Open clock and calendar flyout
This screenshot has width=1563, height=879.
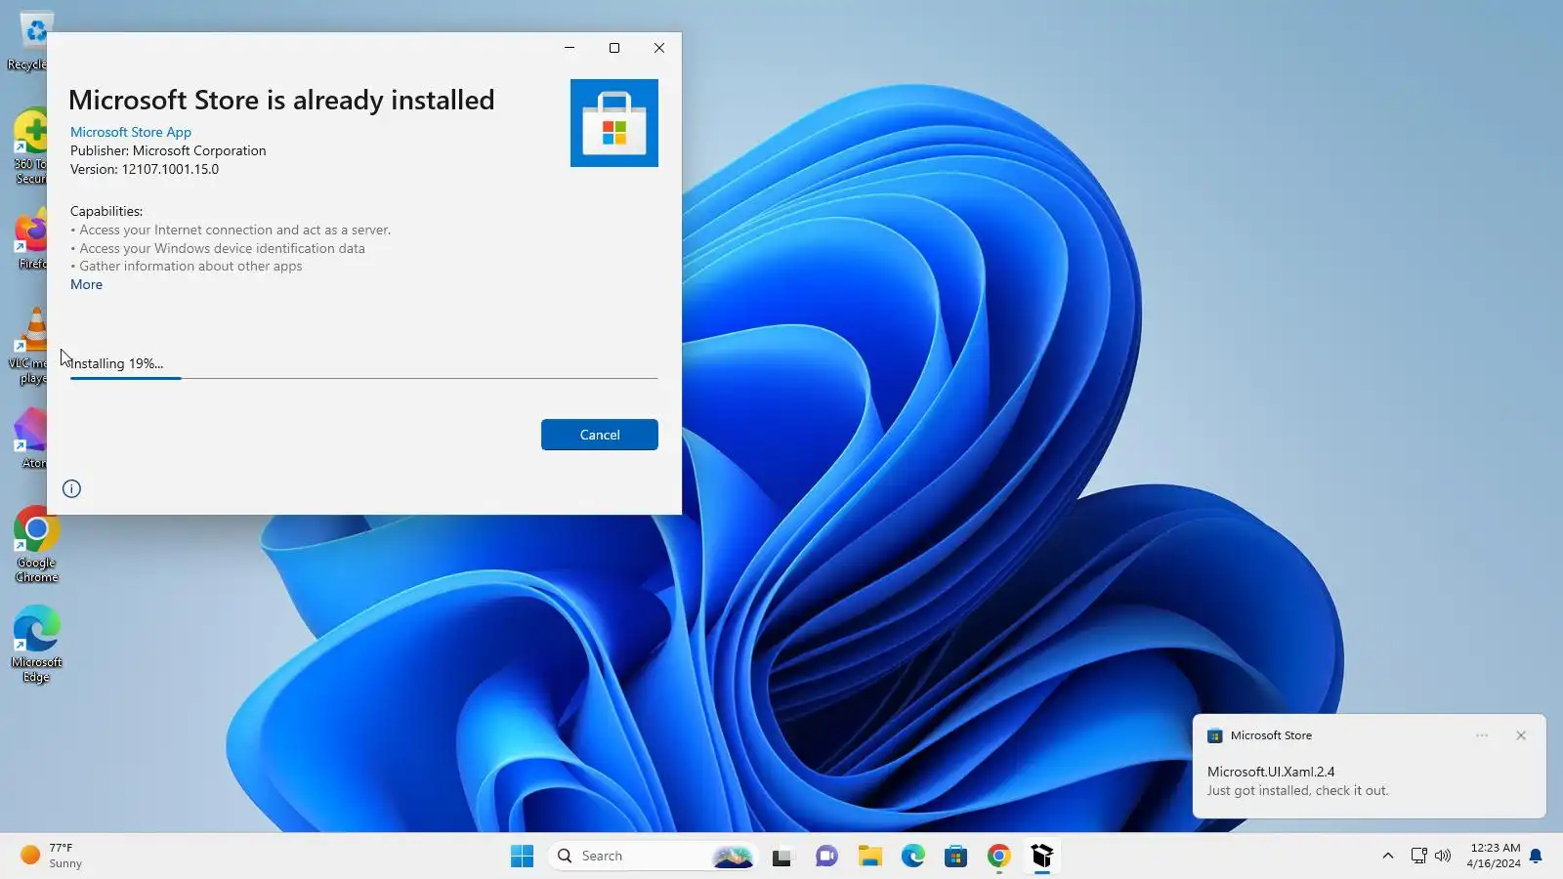(x=1495, y=856)
